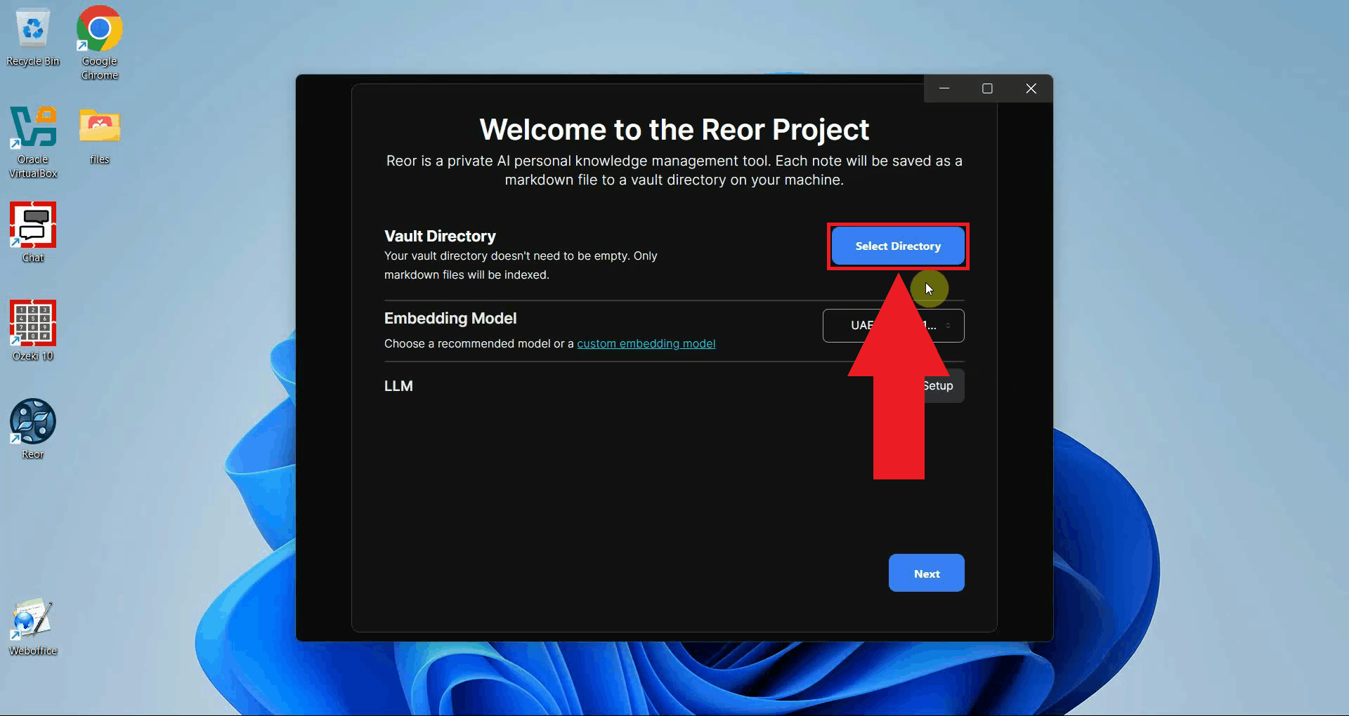Close the Reor window
This screenshot has width=1349, height=716.
click(1031, 88)
